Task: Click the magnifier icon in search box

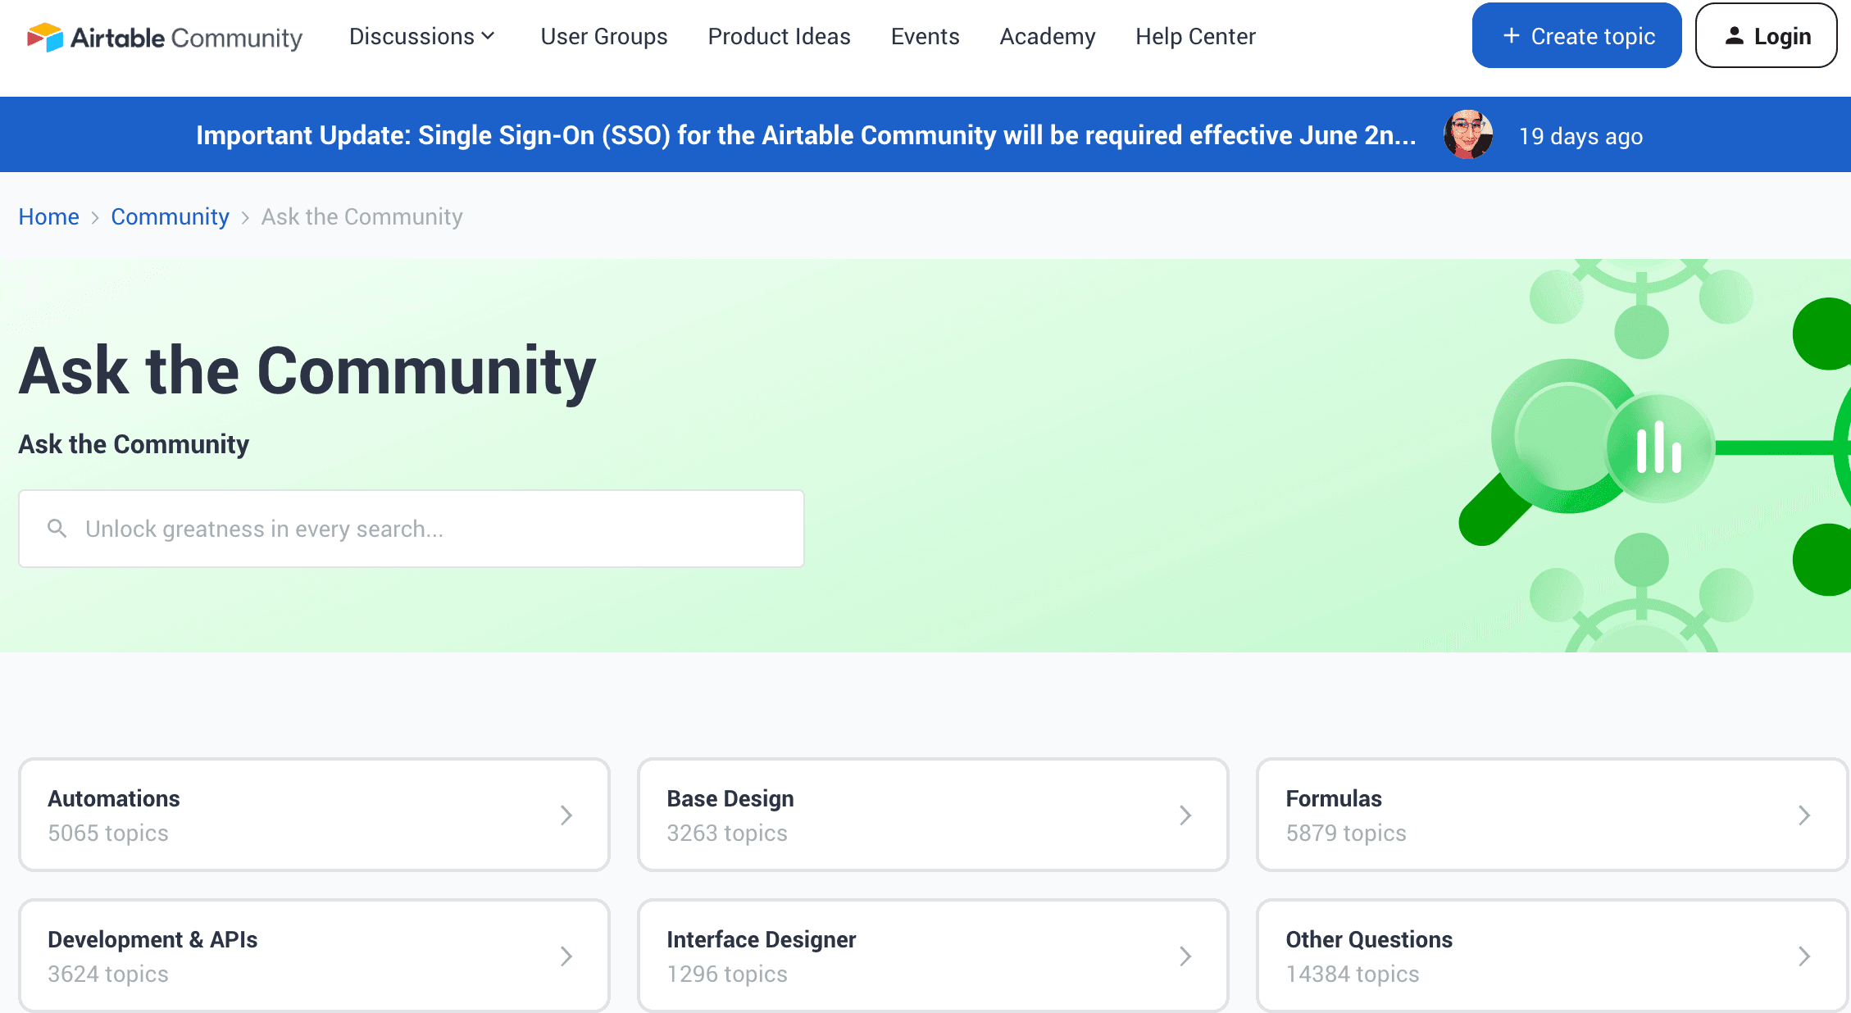Action: (57, 529)
